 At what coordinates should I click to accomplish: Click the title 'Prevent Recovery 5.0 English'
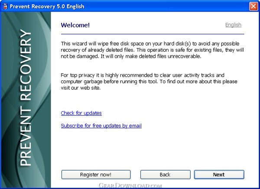(x=47, y=7)
